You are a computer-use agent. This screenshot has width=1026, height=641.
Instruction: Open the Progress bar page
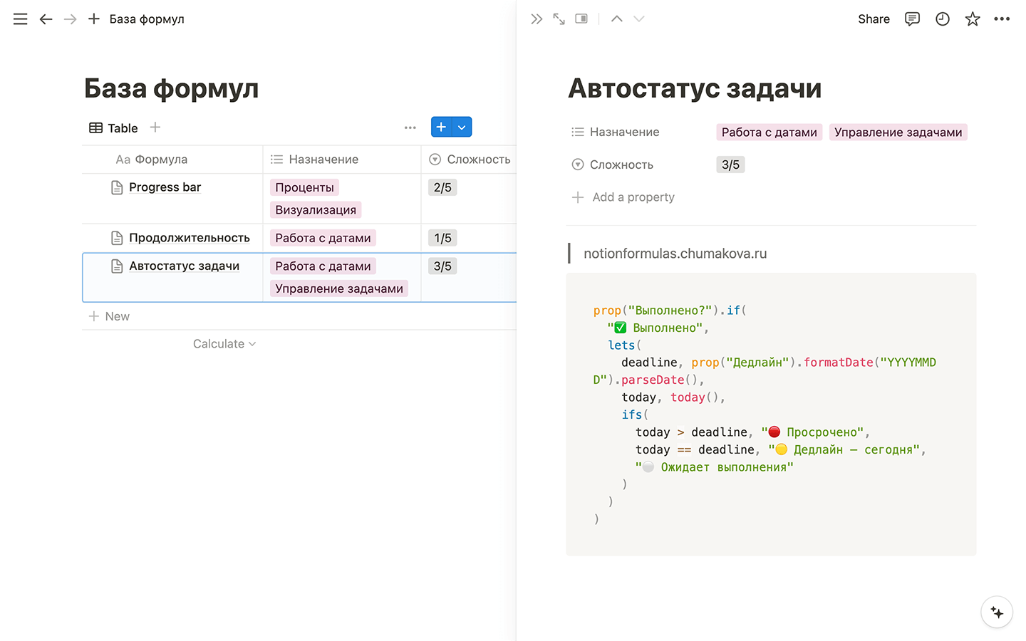coord(165,187)
